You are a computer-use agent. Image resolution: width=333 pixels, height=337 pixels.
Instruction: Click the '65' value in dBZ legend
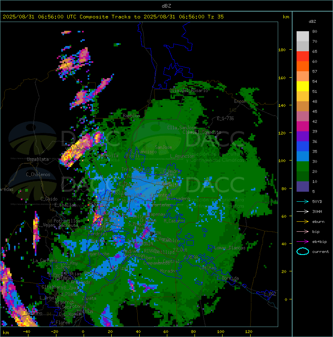click(x=315, y=51)
